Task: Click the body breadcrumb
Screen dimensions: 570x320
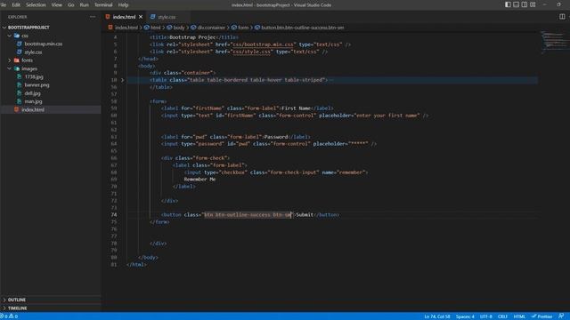Action: click(179, 28)
